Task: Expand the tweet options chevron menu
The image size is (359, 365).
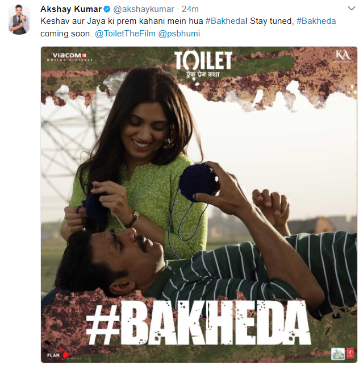Action: click(351, 9)
